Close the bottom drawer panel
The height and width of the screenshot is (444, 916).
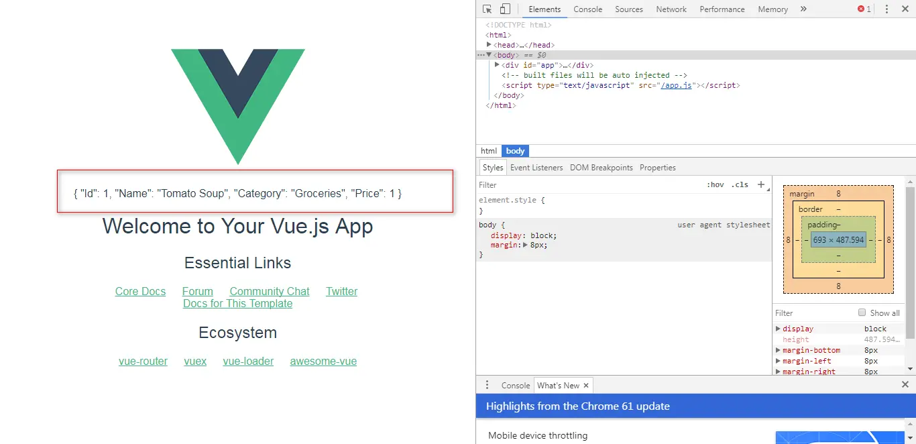click(x=905, y=385)
